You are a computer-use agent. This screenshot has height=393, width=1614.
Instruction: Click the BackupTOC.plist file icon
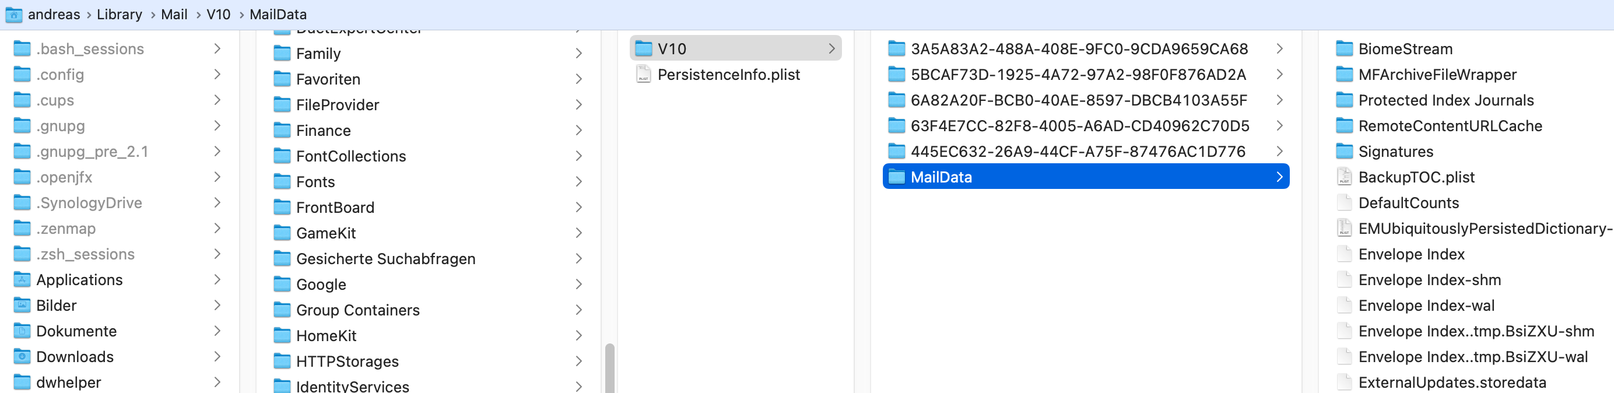pos(1344,177)
